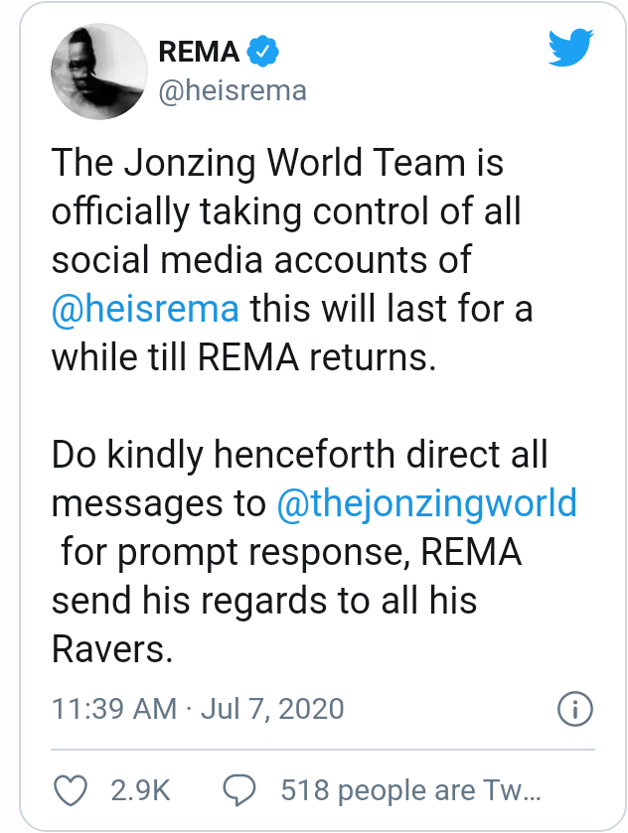Screen dimensions: 628x833
Task: Click the "officially taking control of all" line
Action: (x=286, y=211)
